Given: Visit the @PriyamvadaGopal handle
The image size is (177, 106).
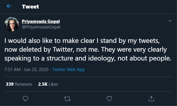Looking at the screenshot, I should pyautogui.click(x=41, y=27).
